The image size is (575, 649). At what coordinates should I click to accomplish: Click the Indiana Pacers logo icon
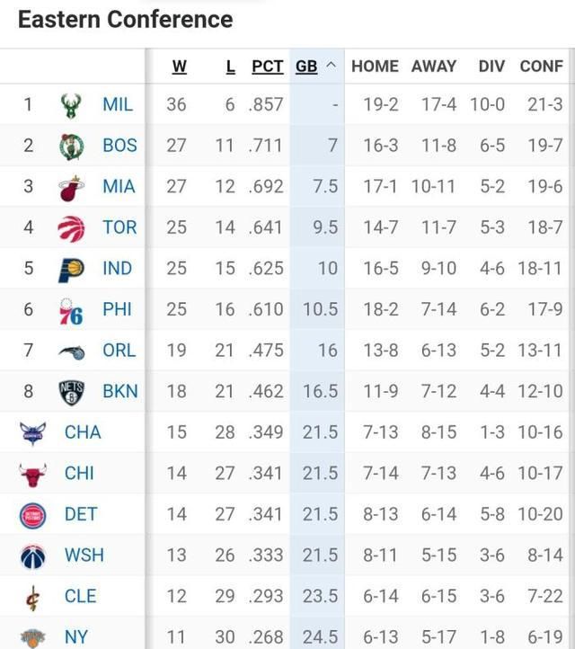71,269
